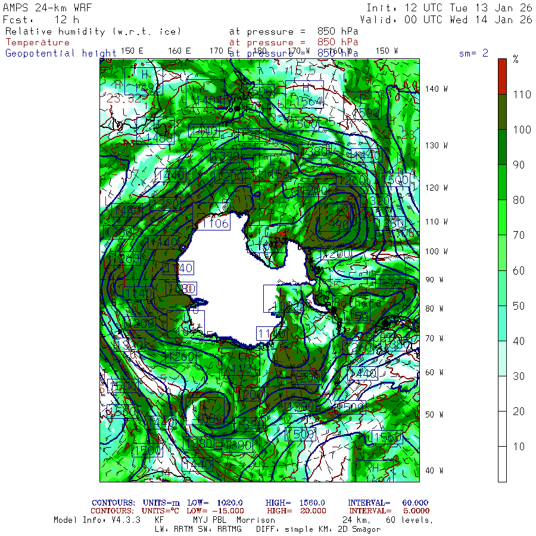
Task: Click the '120 W' longitude label
Action: 437,188
